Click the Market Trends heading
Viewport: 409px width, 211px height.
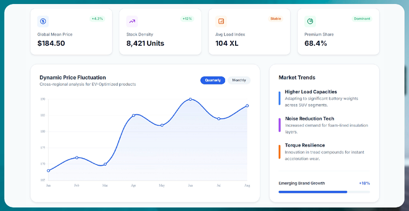click(x=297, y=77)
